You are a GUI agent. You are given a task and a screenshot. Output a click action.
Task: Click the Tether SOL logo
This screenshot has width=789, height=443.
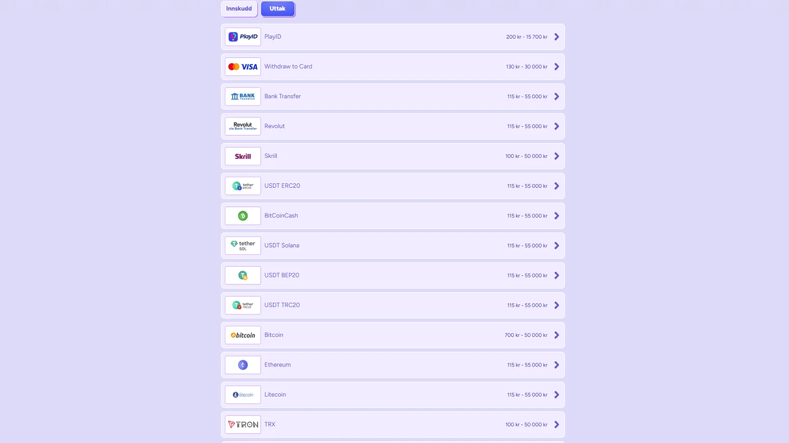pyautogui.click(x=243, y=246)
